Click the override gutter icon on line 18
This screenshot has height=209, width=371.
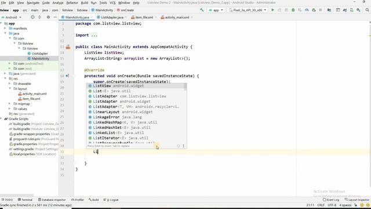point(67,76)
